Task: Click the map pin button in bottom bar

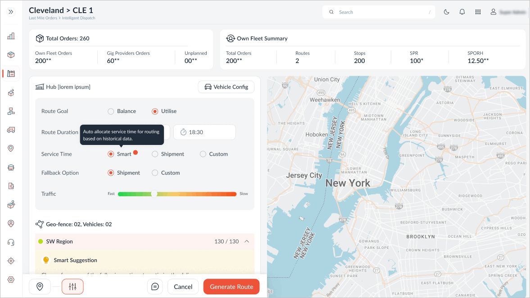Action: click(x=40, y=286)
